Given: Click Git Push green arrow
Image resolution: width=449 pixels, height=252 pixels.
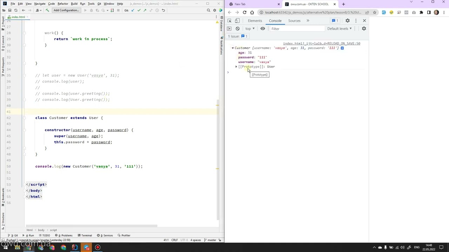Looking at the screenshot, I should [145, 10].
